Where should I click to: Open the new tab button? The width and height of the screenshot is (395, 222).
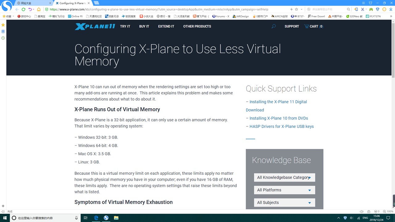[96, 3]
